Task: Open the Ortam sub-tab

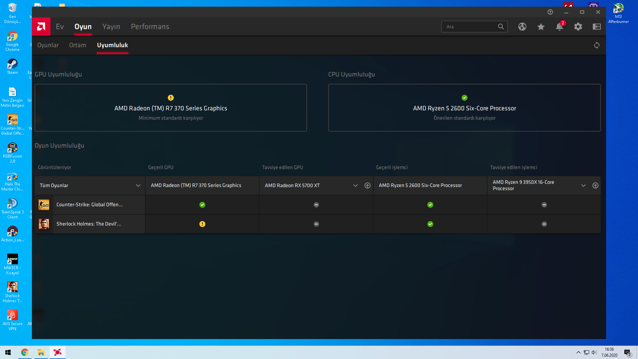Action: (x=77, y=45)
